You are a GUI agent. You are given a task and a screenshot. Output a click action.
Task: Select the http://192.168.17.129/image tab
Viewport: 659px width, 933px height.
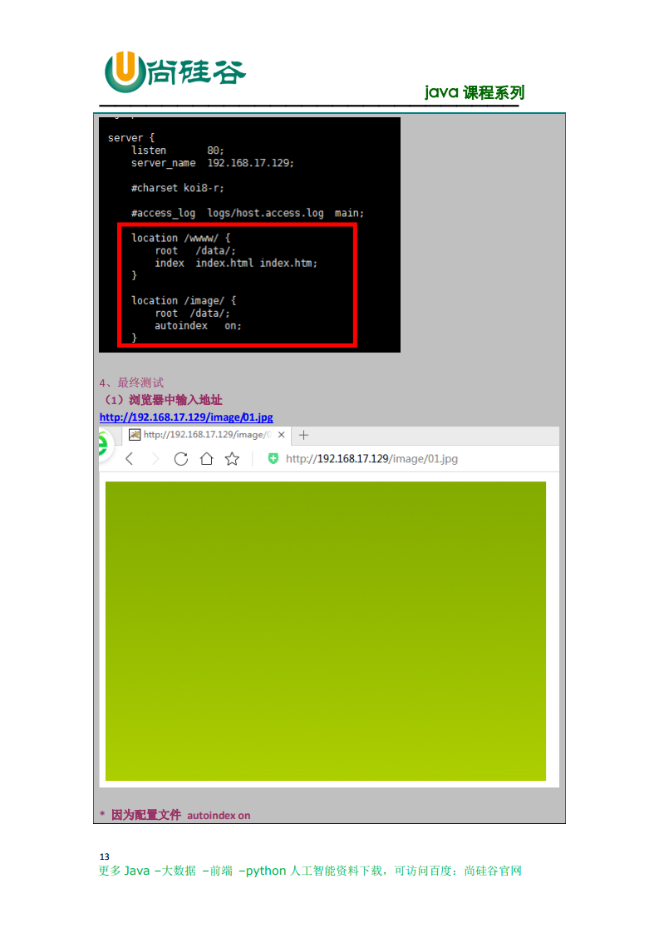pyautogui.click(x=206, y=435)
